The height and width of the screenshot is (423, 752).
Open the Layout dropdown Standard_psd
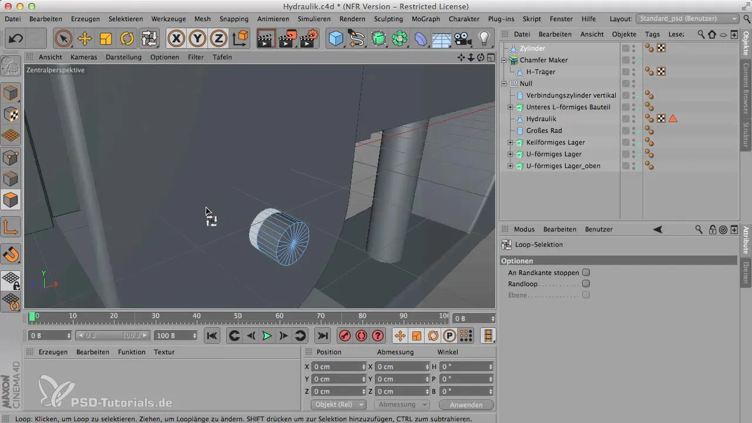point(689,19)
